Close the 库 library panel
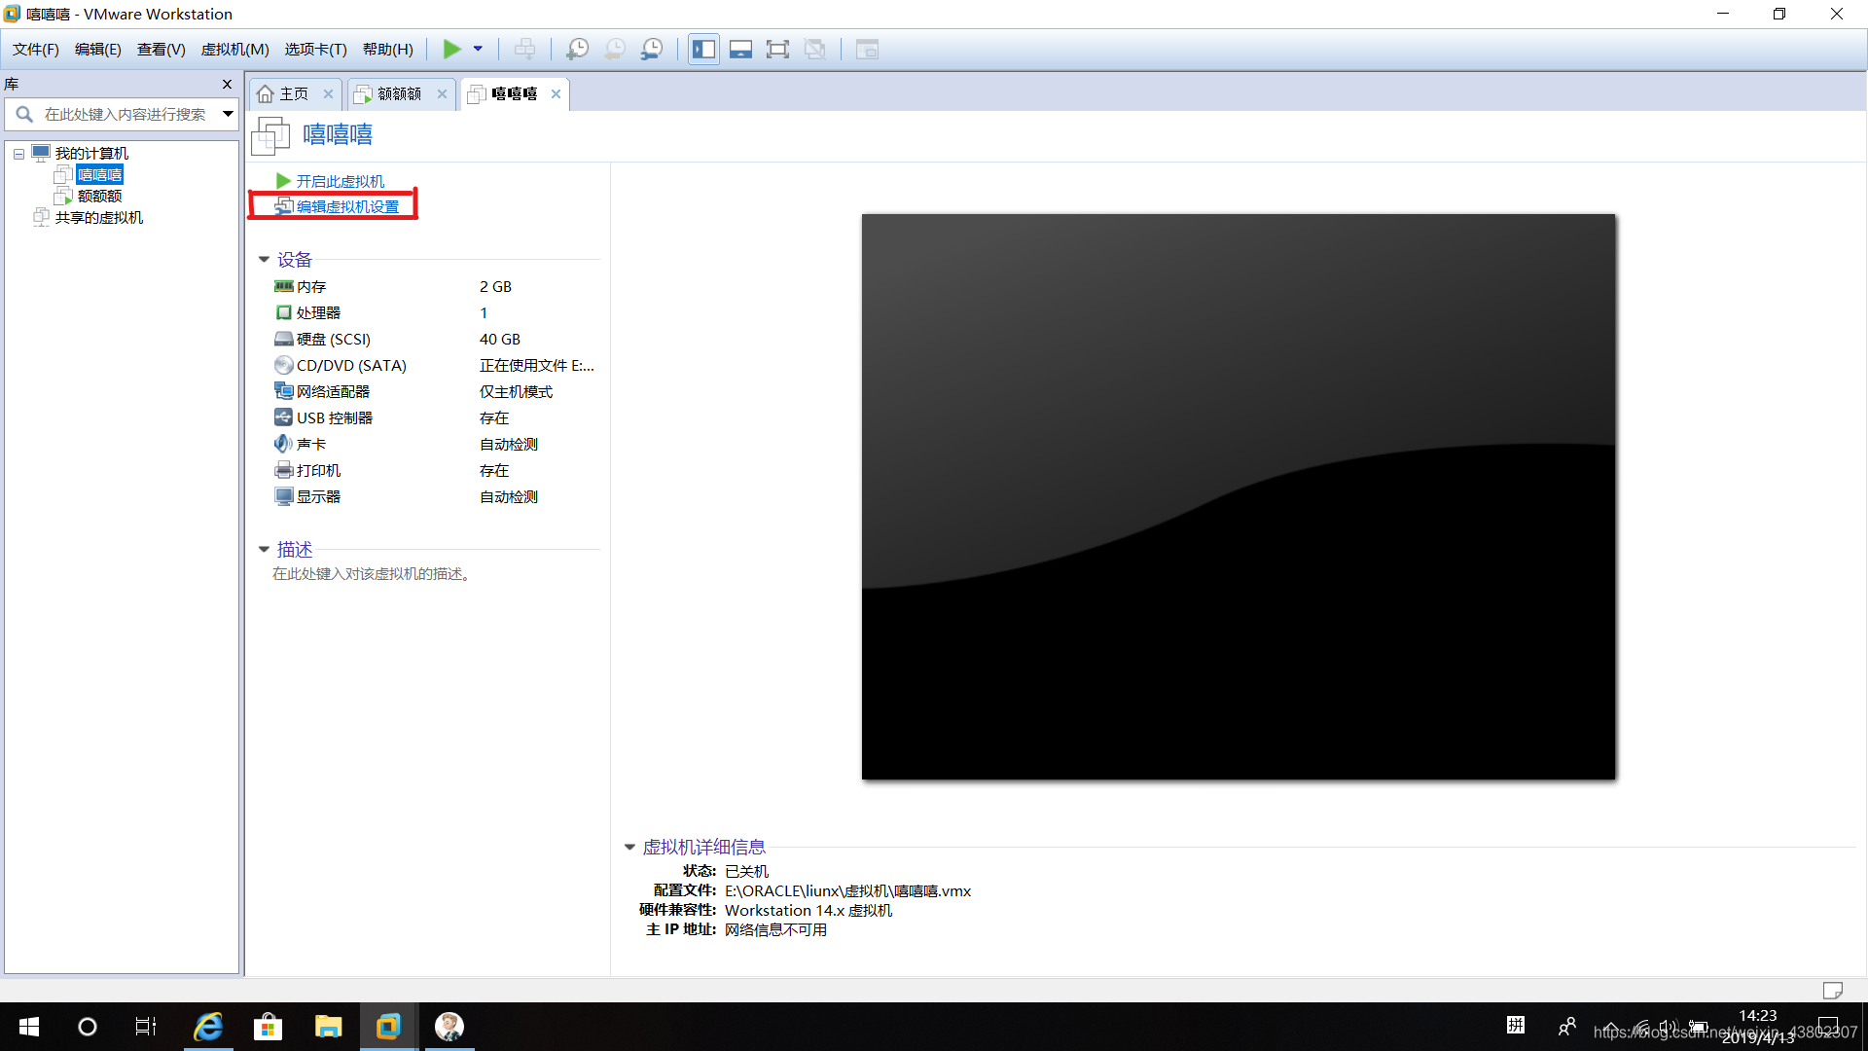Screen dimensions: 1868x1051 click(x=227, y=85)
